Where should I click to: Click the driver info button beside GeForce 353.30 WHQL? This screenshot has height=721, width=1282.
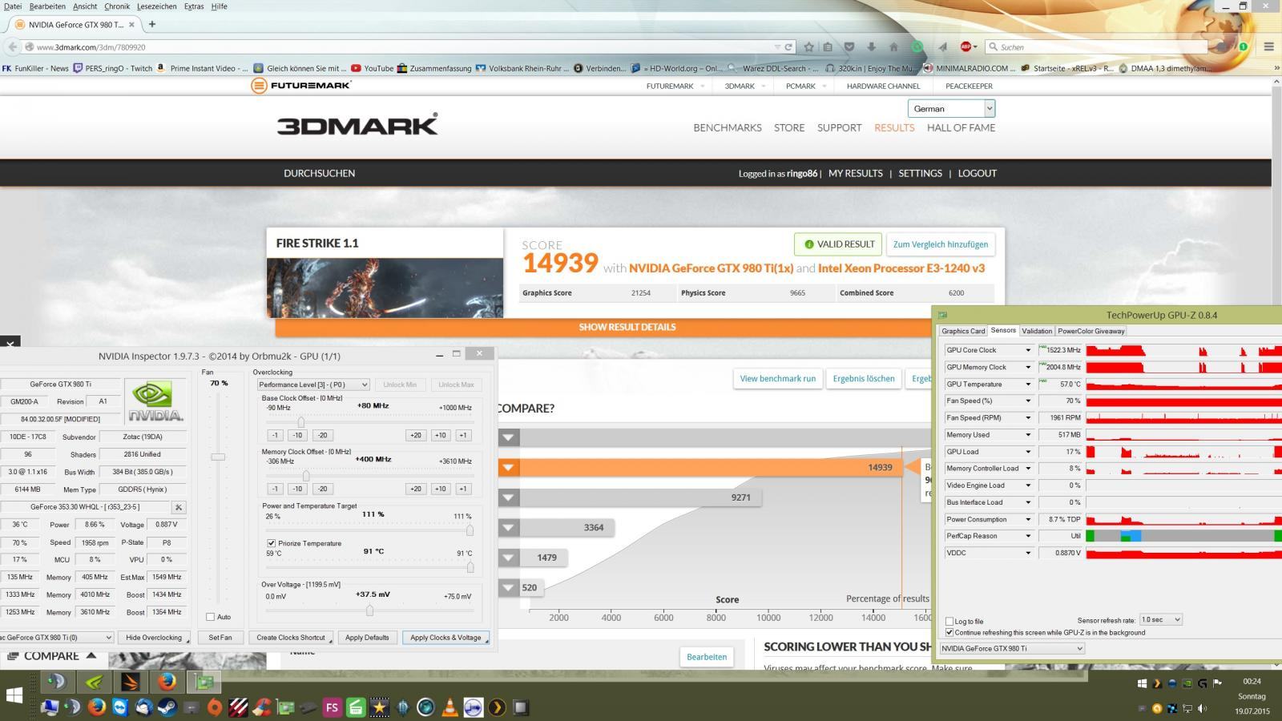[x=179, y=507]
